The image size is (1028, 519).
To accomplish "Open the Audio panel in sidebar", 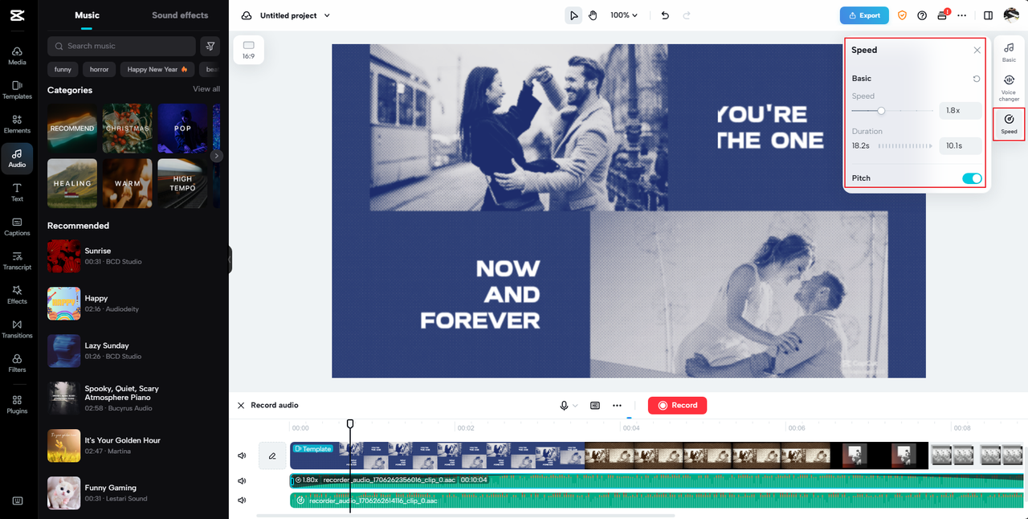I will click(17, 157).
